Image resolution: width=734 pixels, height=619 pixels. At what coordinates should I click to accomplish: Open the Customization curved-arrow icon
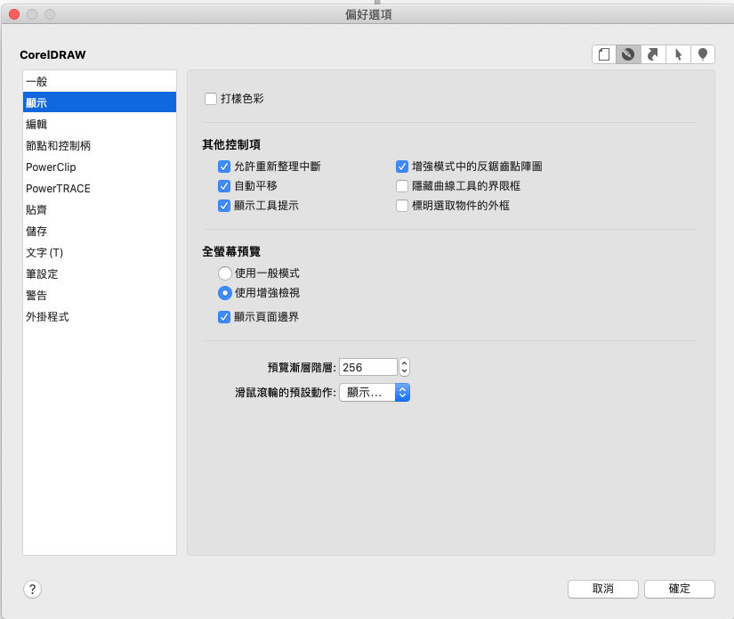click(653, 54)
